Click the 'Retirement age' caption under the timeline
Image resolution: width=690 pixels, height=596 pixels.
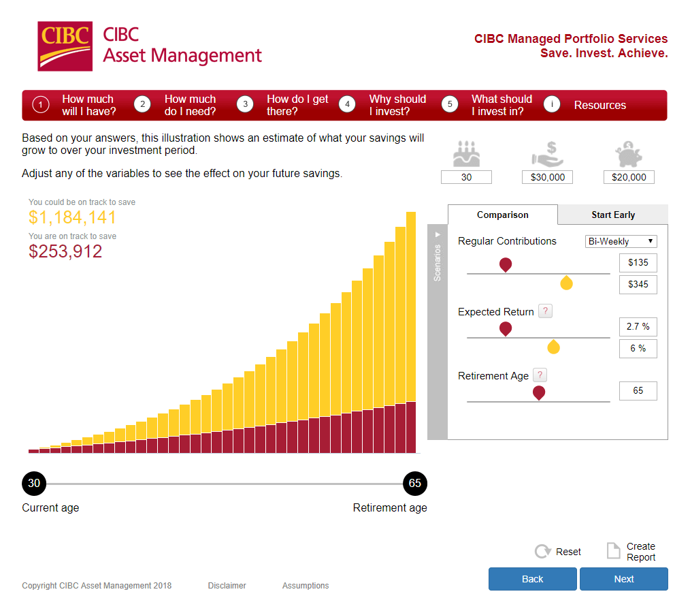pos(390,508)
